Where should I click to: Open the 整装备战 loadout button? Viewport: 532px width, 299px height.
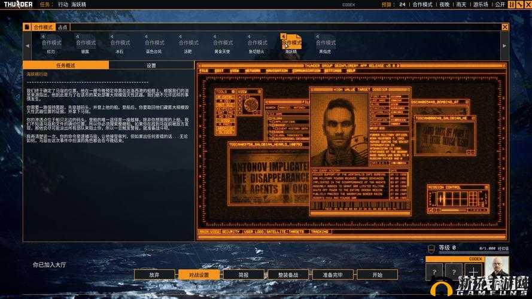(x=288, y=274)
